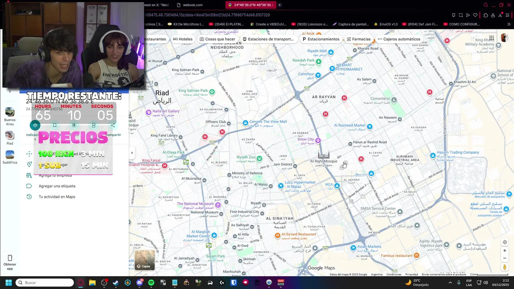Click show my location button
Screen dimensions: 514x289
pos(505,242)
